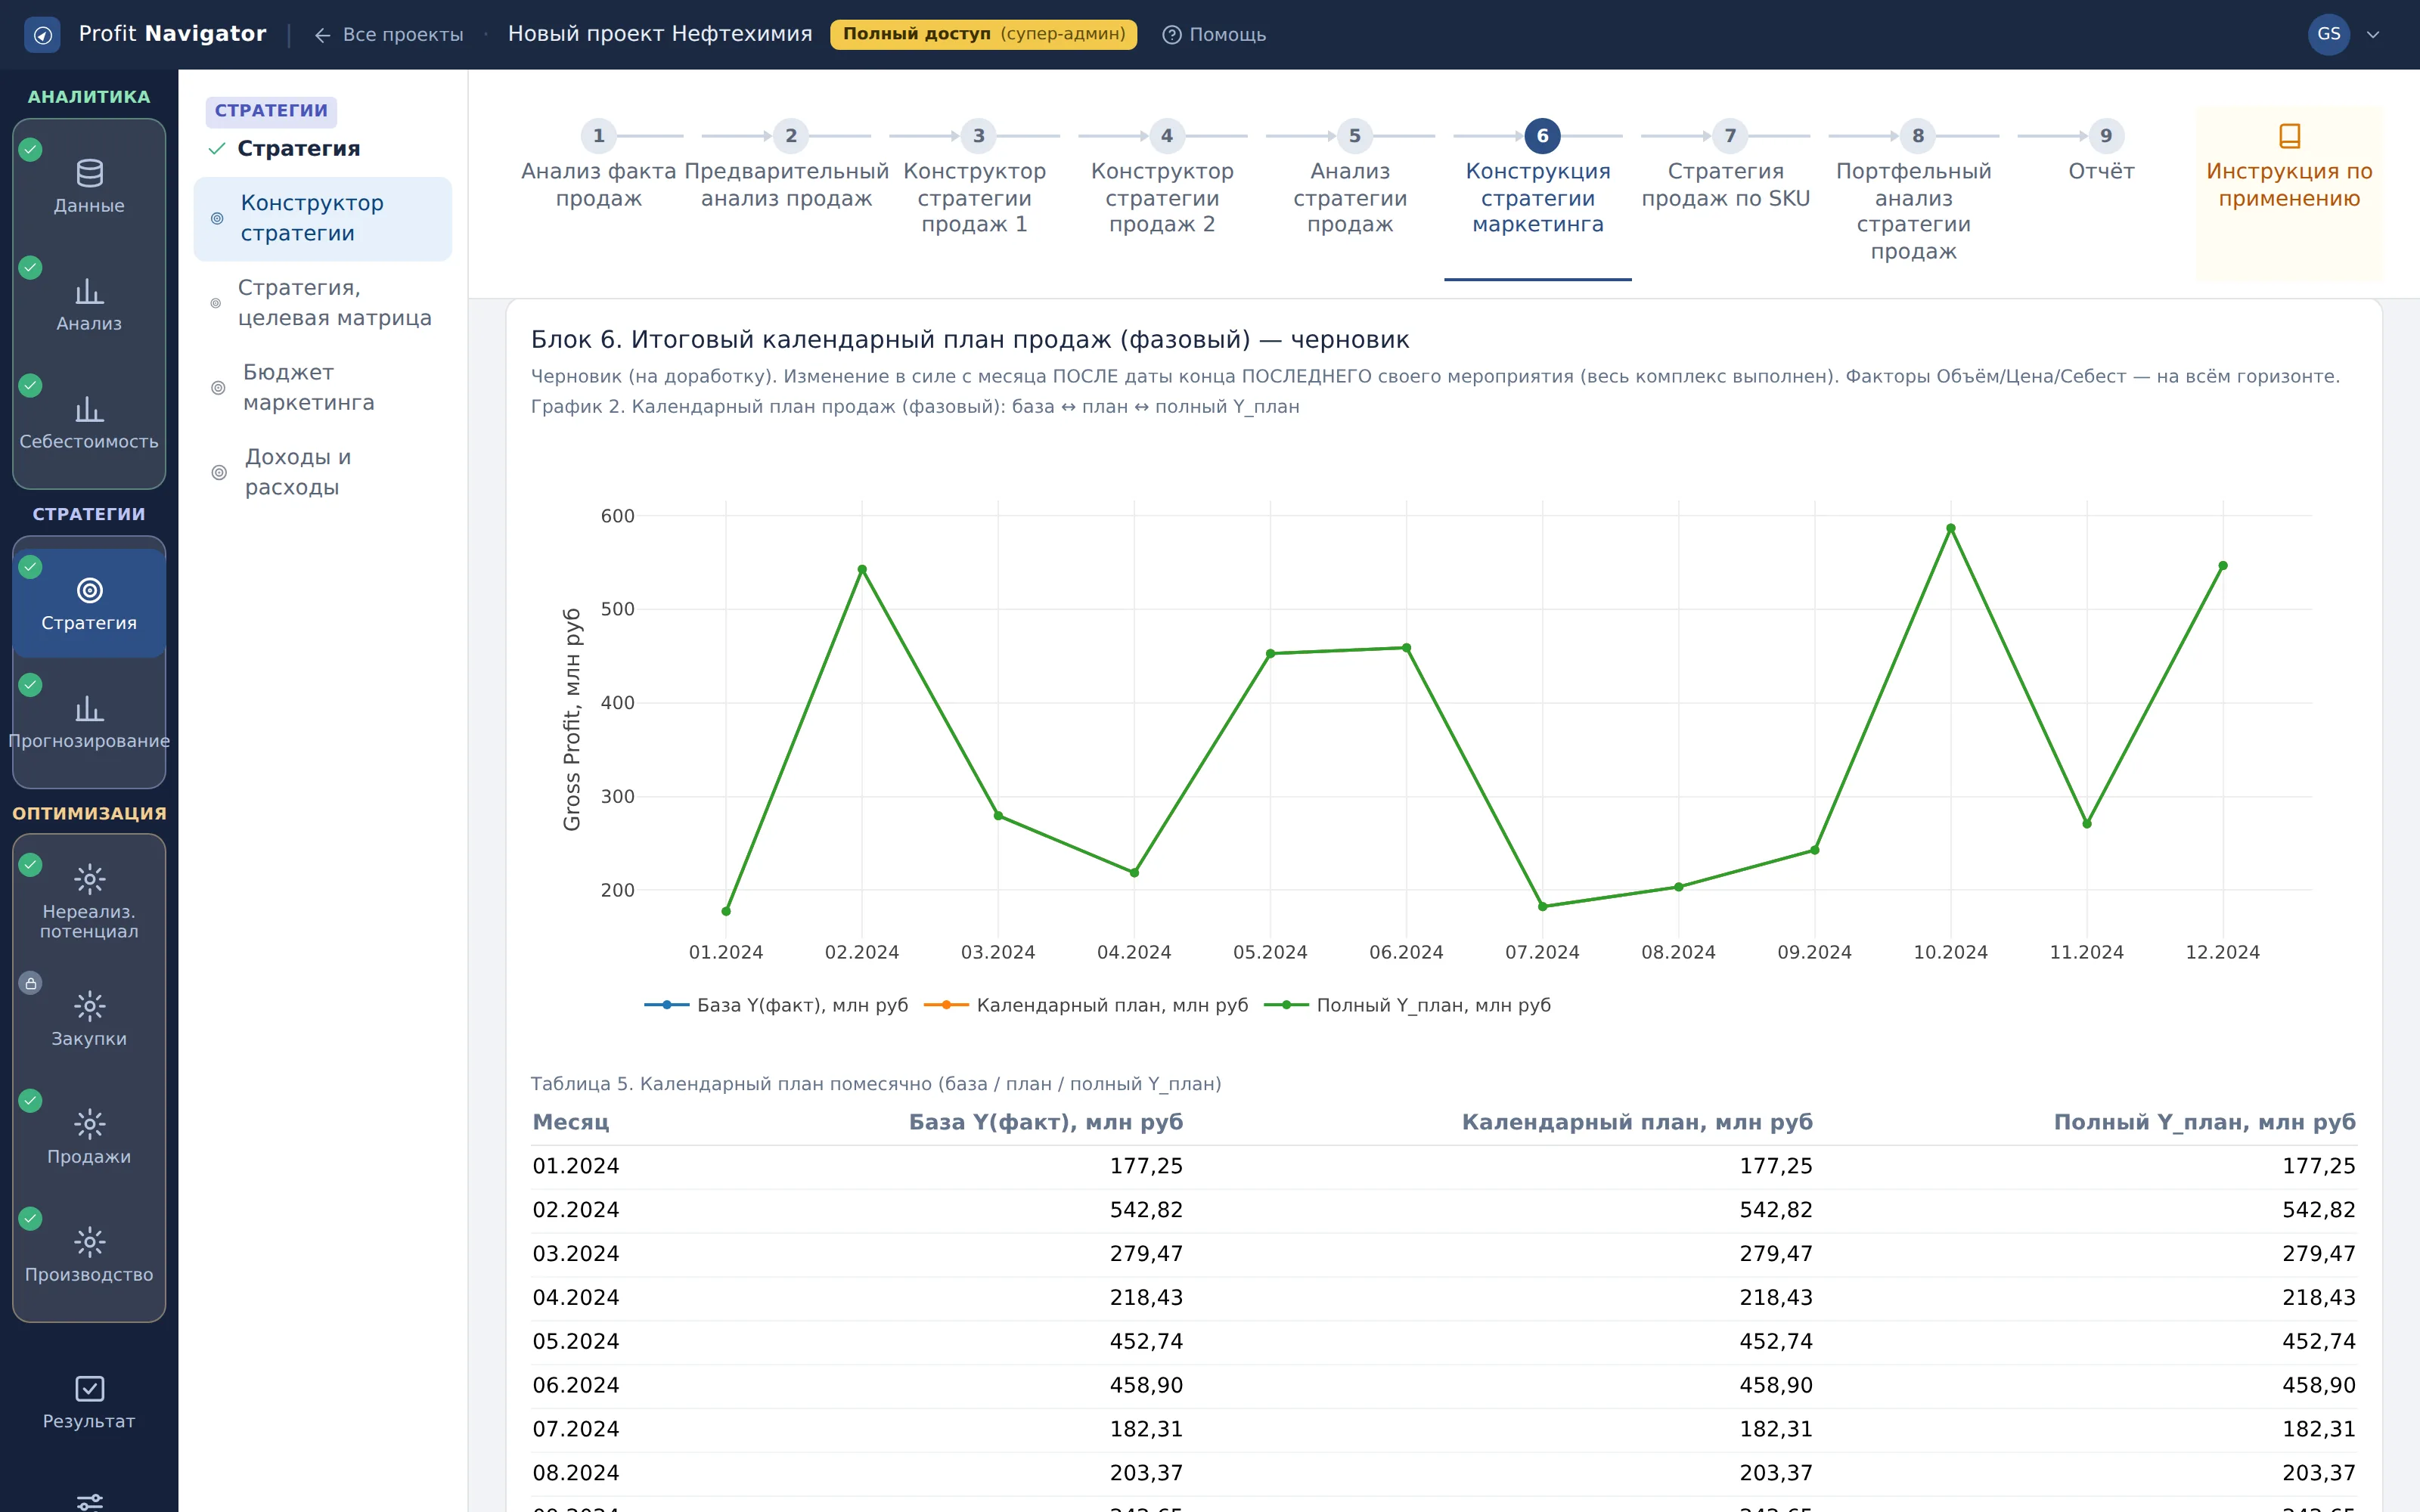
Task: Collapse the Стратегия group header
Action: click(298, 148)
